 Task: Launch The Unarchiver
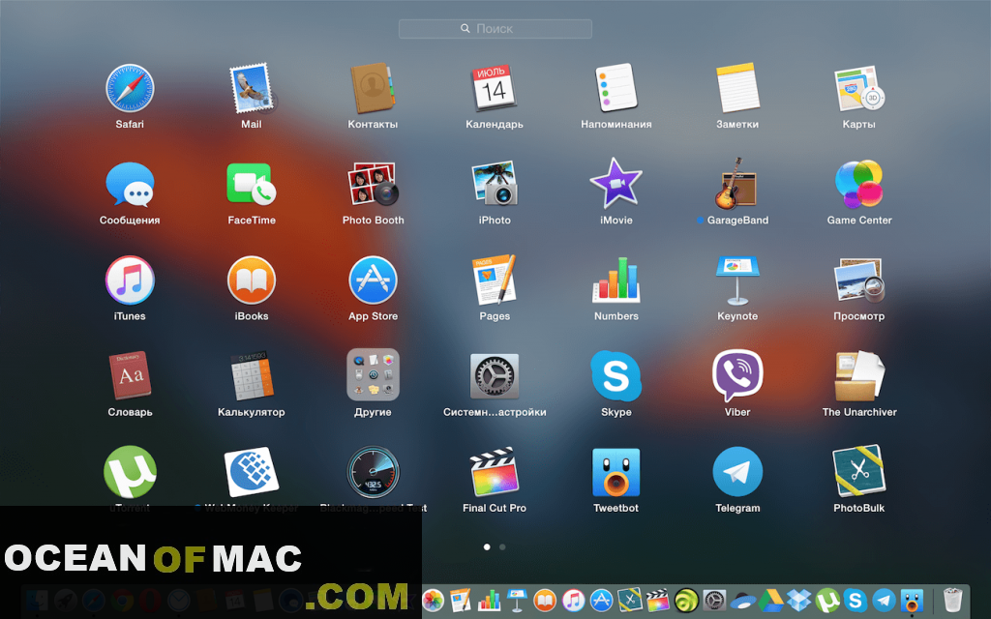(x=859, y=376)
